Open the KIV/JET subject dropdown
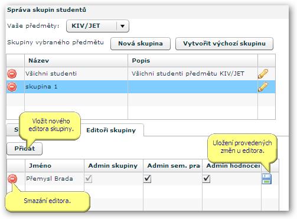The width and height of the screenshot is (297, 219). coord(97,26)
